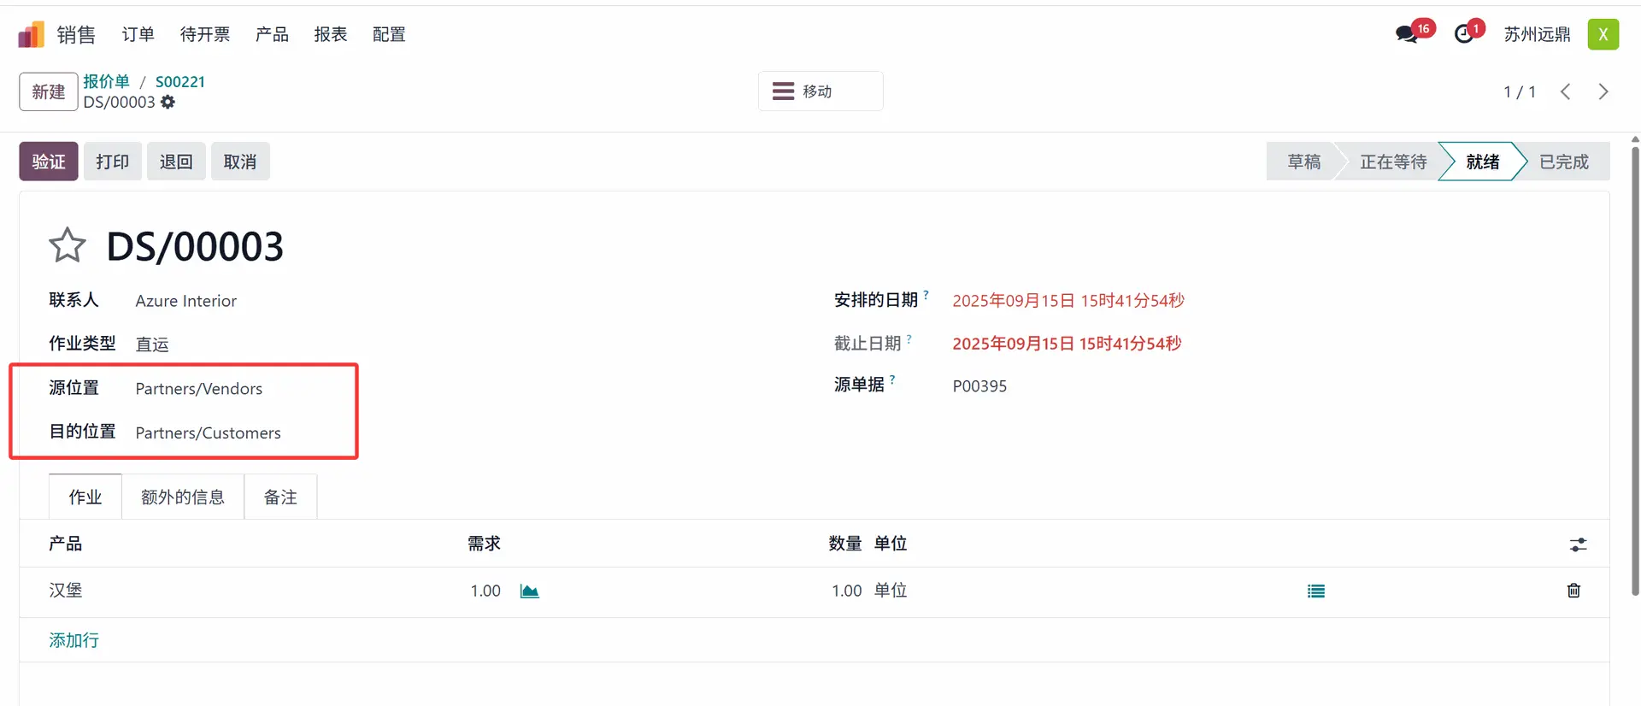
Task: Go to next record arrow
Action: click(x=1603, y=91)
